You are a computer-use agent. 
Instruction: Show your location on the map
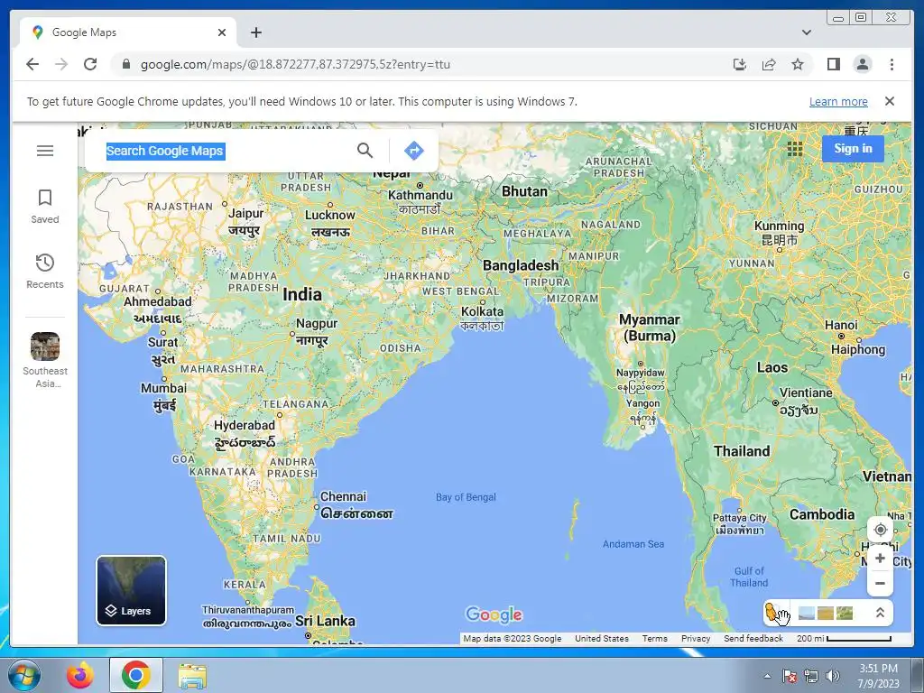(880, 529)
